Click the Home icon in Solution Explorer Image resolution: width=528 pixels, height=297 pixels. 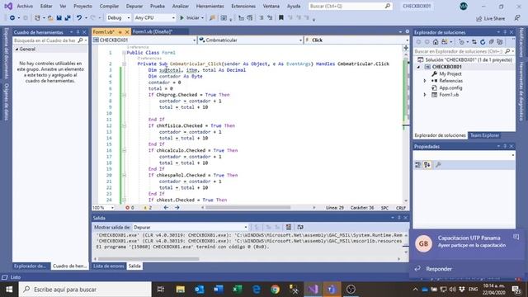click(436, 42)
